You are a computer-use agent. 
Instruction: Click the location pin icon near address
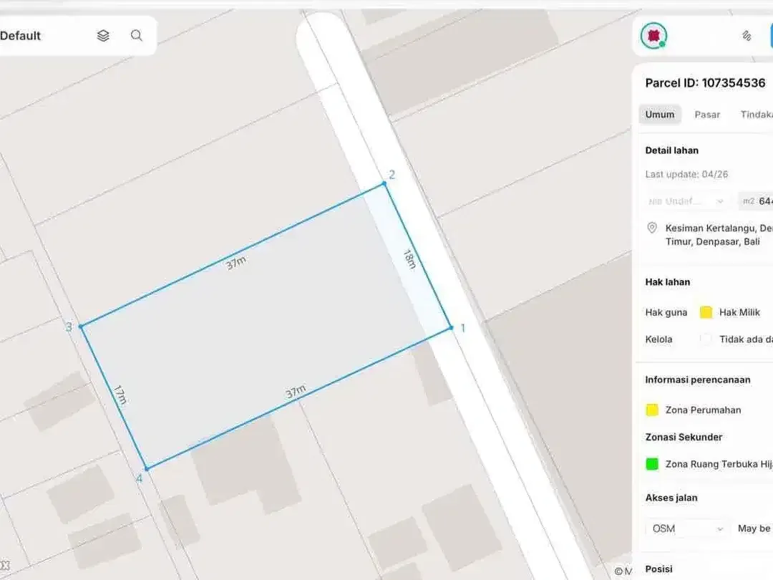tap(652, 228)
